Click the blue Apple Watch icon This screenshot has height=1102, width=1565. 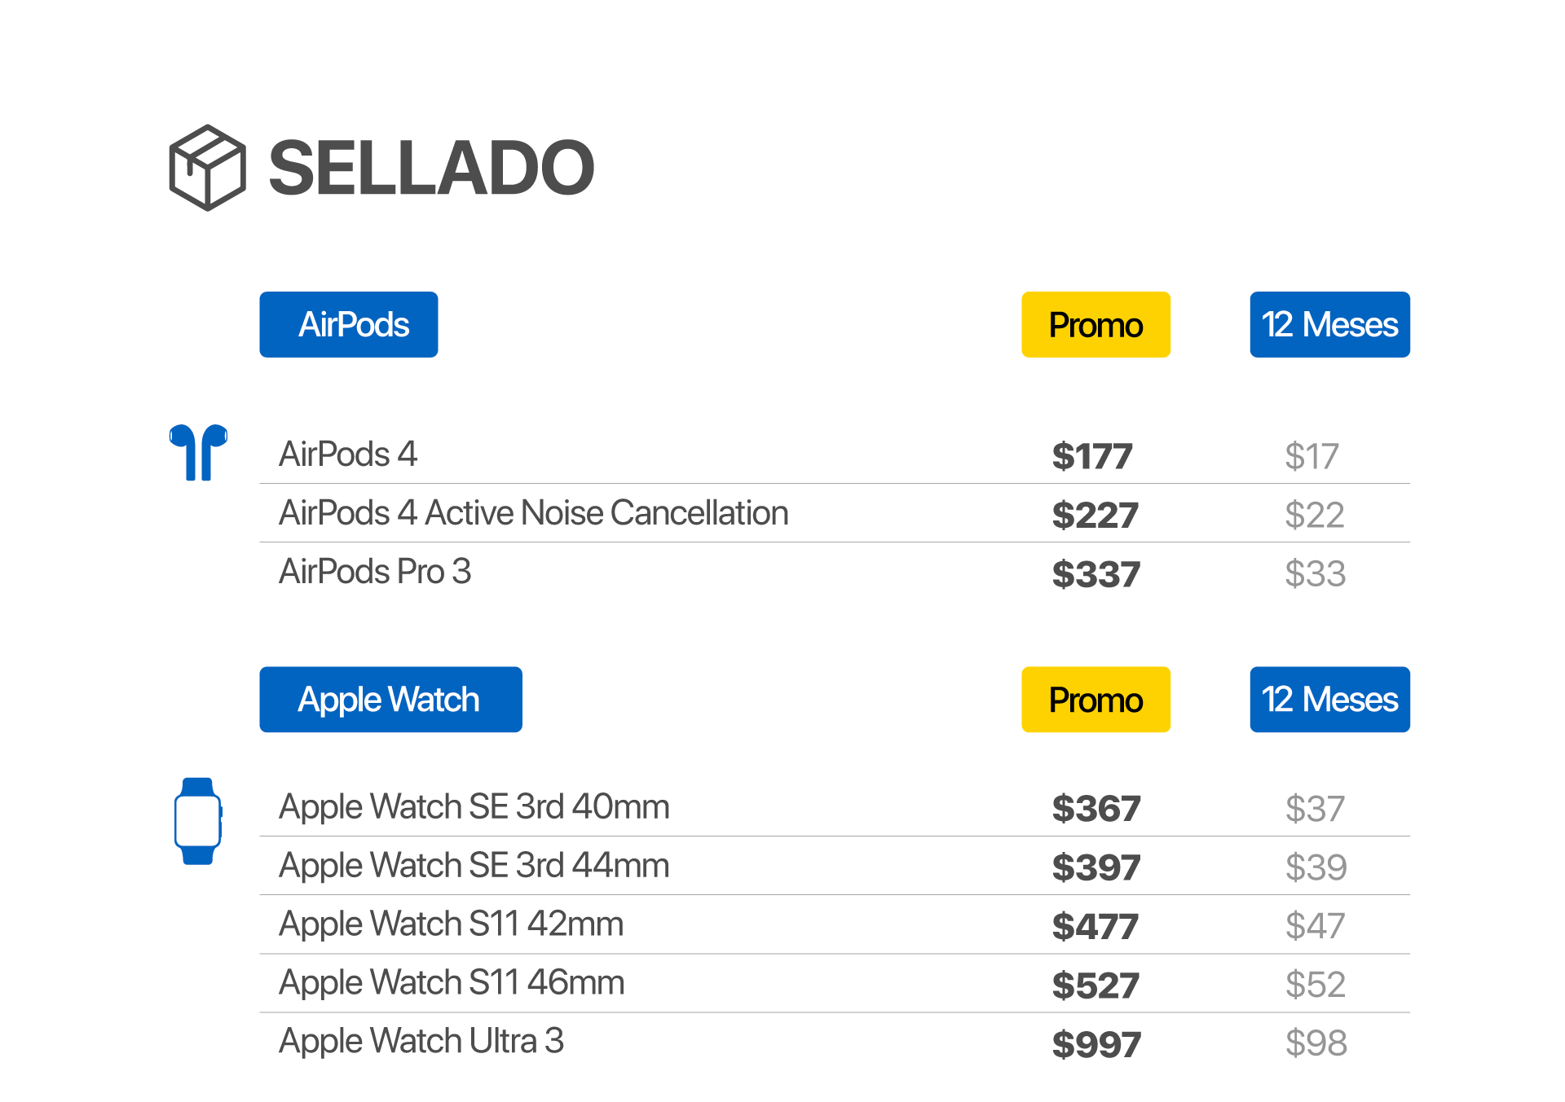198,821
